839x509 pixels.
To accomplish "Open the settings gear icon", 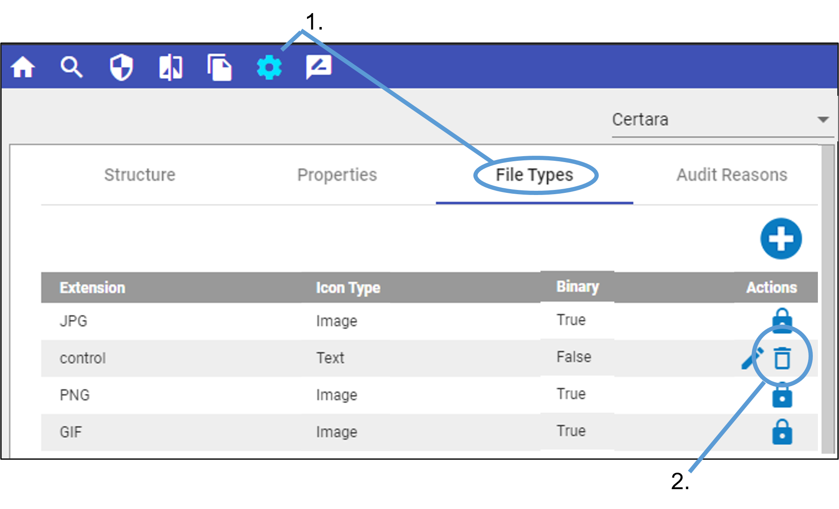I will coord(269,67).
